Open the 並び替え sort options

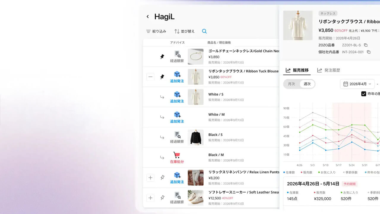[x=184, y=31]
